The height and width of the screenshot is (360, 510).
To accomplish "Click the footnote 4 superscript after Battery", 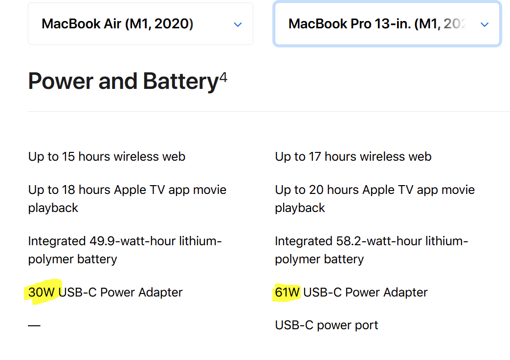I will coord(223,77).
